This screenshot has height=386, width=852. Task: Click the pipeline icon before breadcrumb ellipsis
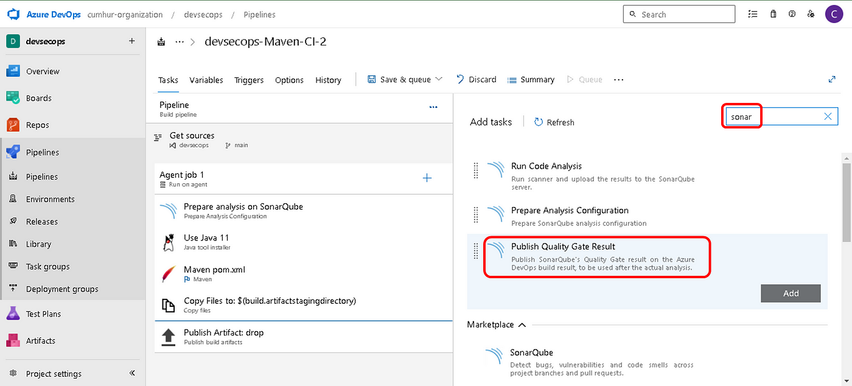[x=161, y=42]
